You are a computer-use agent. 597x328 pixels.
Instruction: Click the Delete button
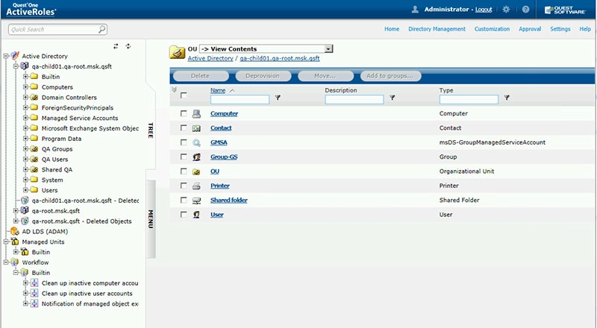point(201,76)
